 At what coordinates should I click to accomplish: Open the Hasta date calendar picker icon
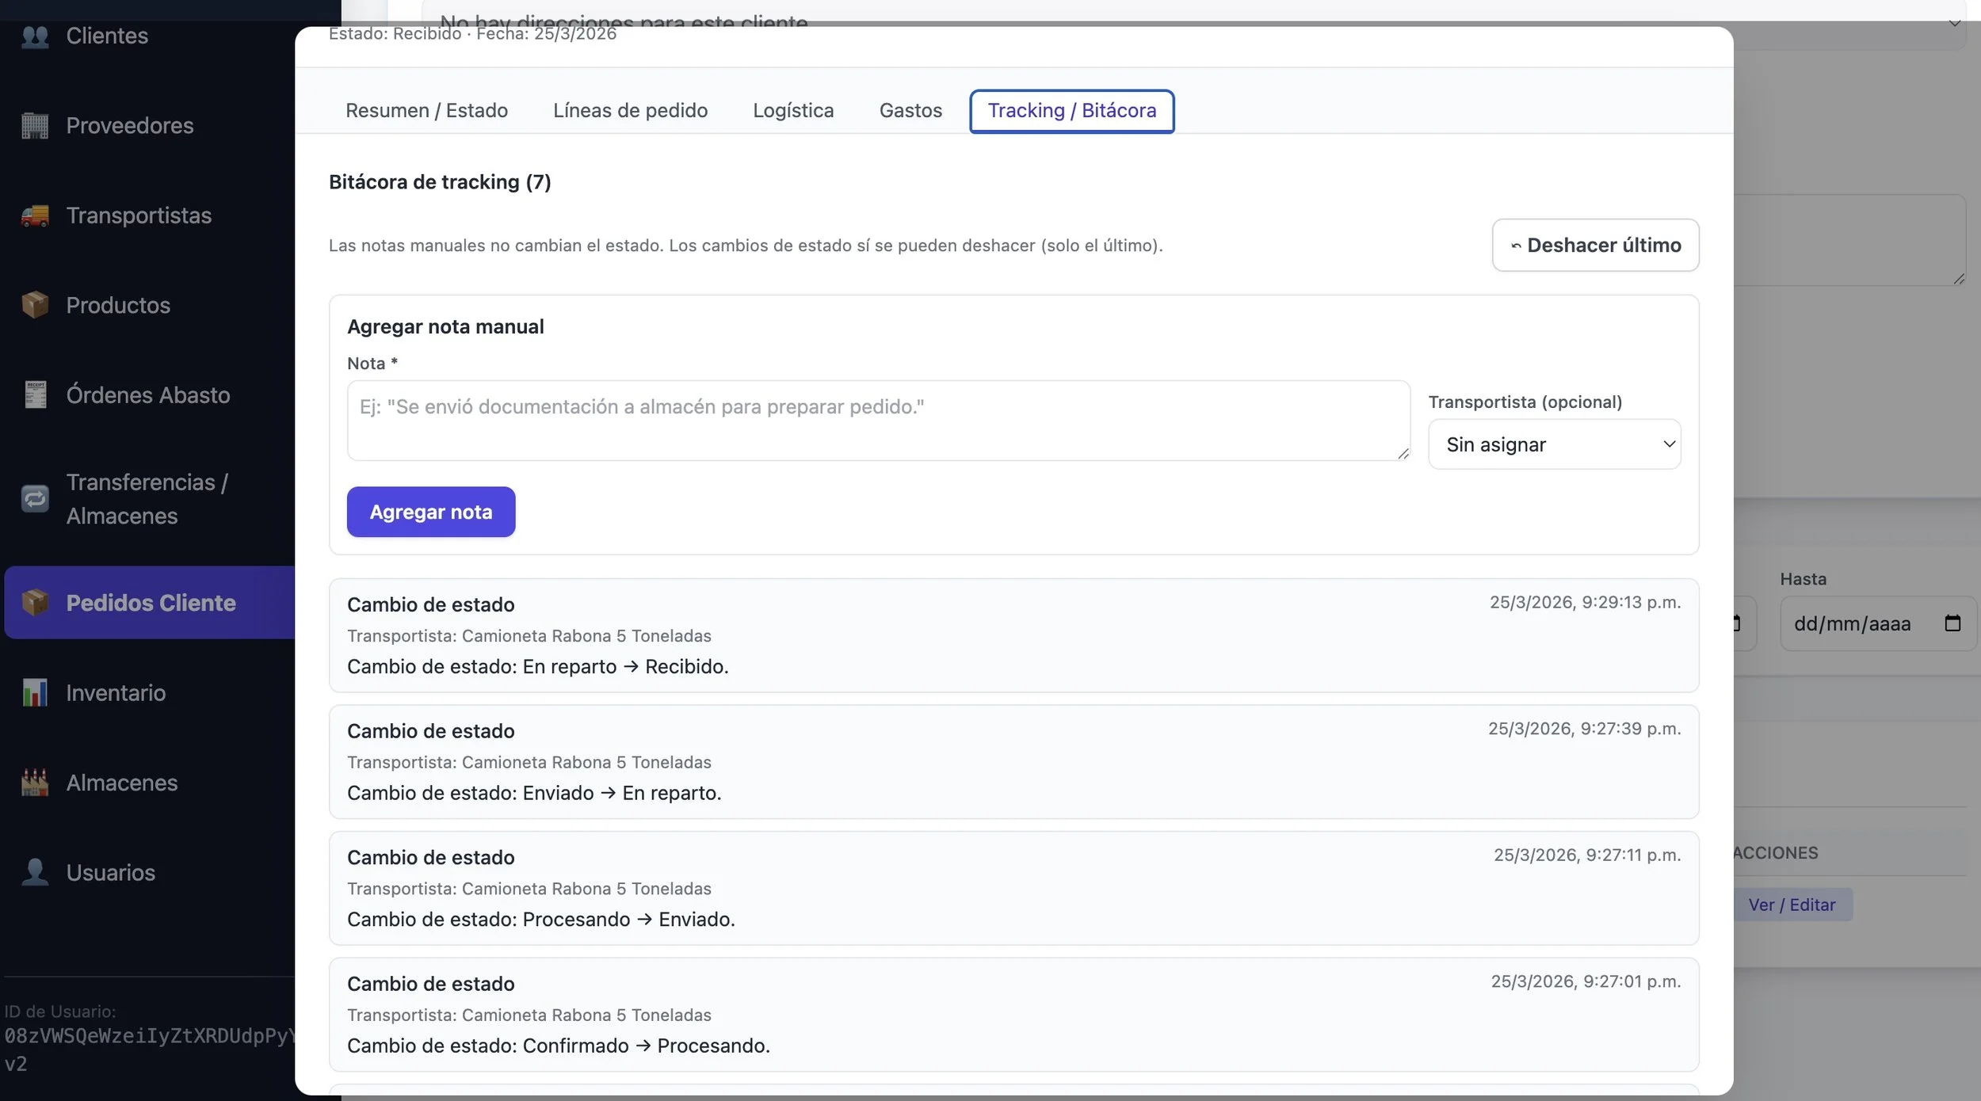click(x=1952, y=624)
